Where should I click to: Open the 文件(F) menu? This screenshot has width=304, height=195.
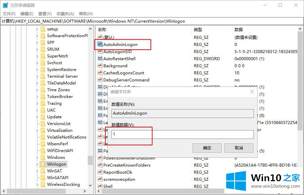(9, 14)
